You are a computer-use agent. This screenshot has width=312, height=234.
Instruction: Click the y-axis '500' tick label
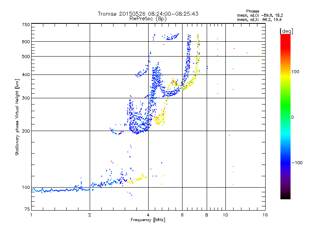tap(26, 57)
